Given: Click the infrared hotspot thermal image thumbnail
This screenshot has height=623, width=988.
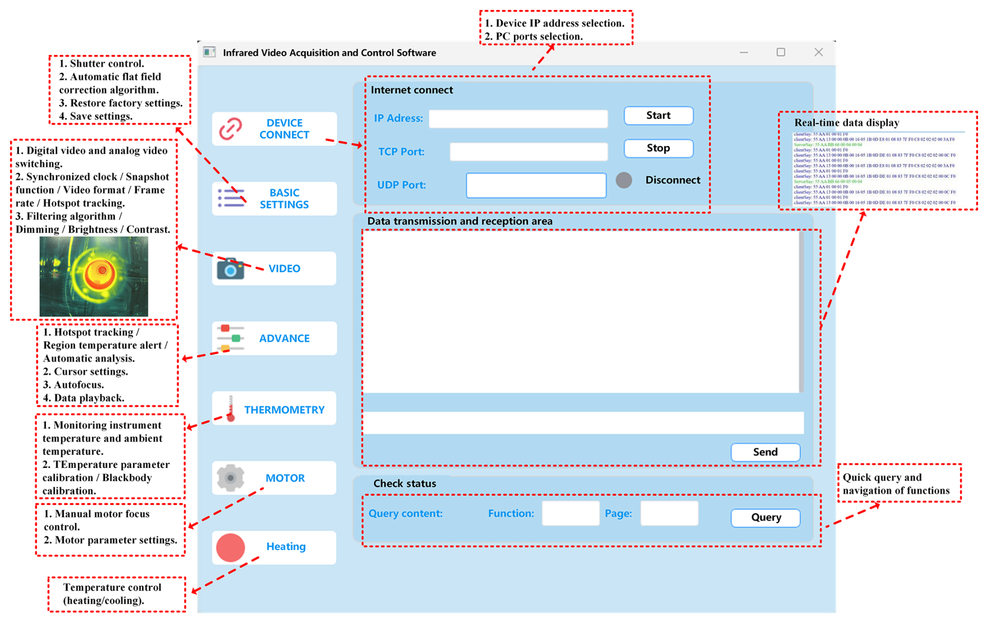Looking at the screenshot, I should click(94, 276).
